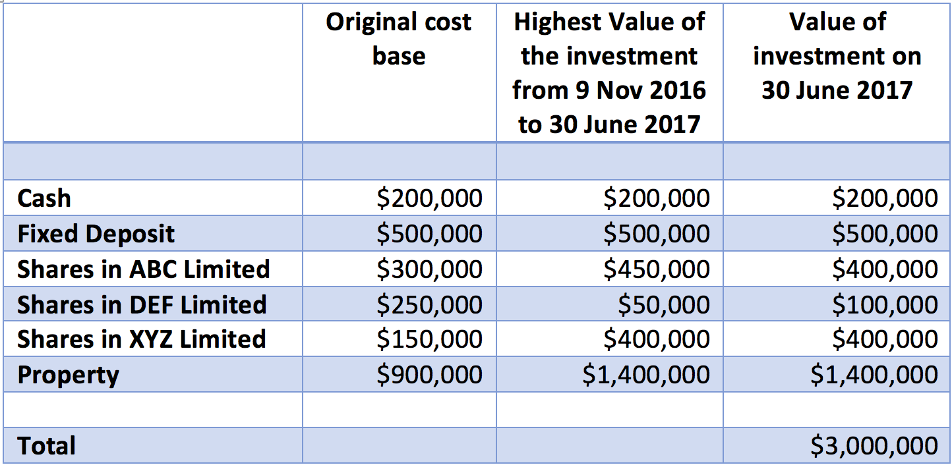
Task: Select the "Cash" row label
Action: click(44, 198)
